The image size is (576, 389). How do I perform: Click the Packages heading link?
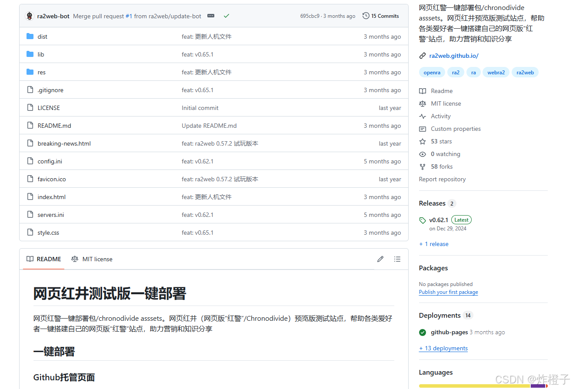(433, 268)
